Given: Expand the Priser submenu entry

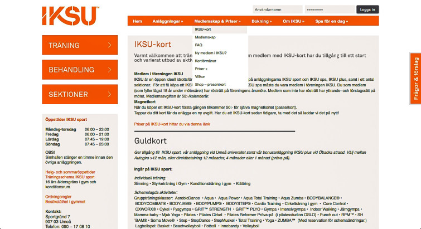Looking at the screenshot, I should coord(220,69).
